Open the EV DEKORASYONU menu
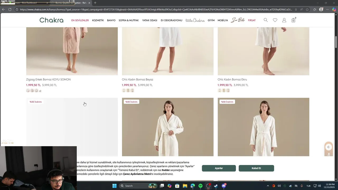338x190 pixels. pos(171,20)
